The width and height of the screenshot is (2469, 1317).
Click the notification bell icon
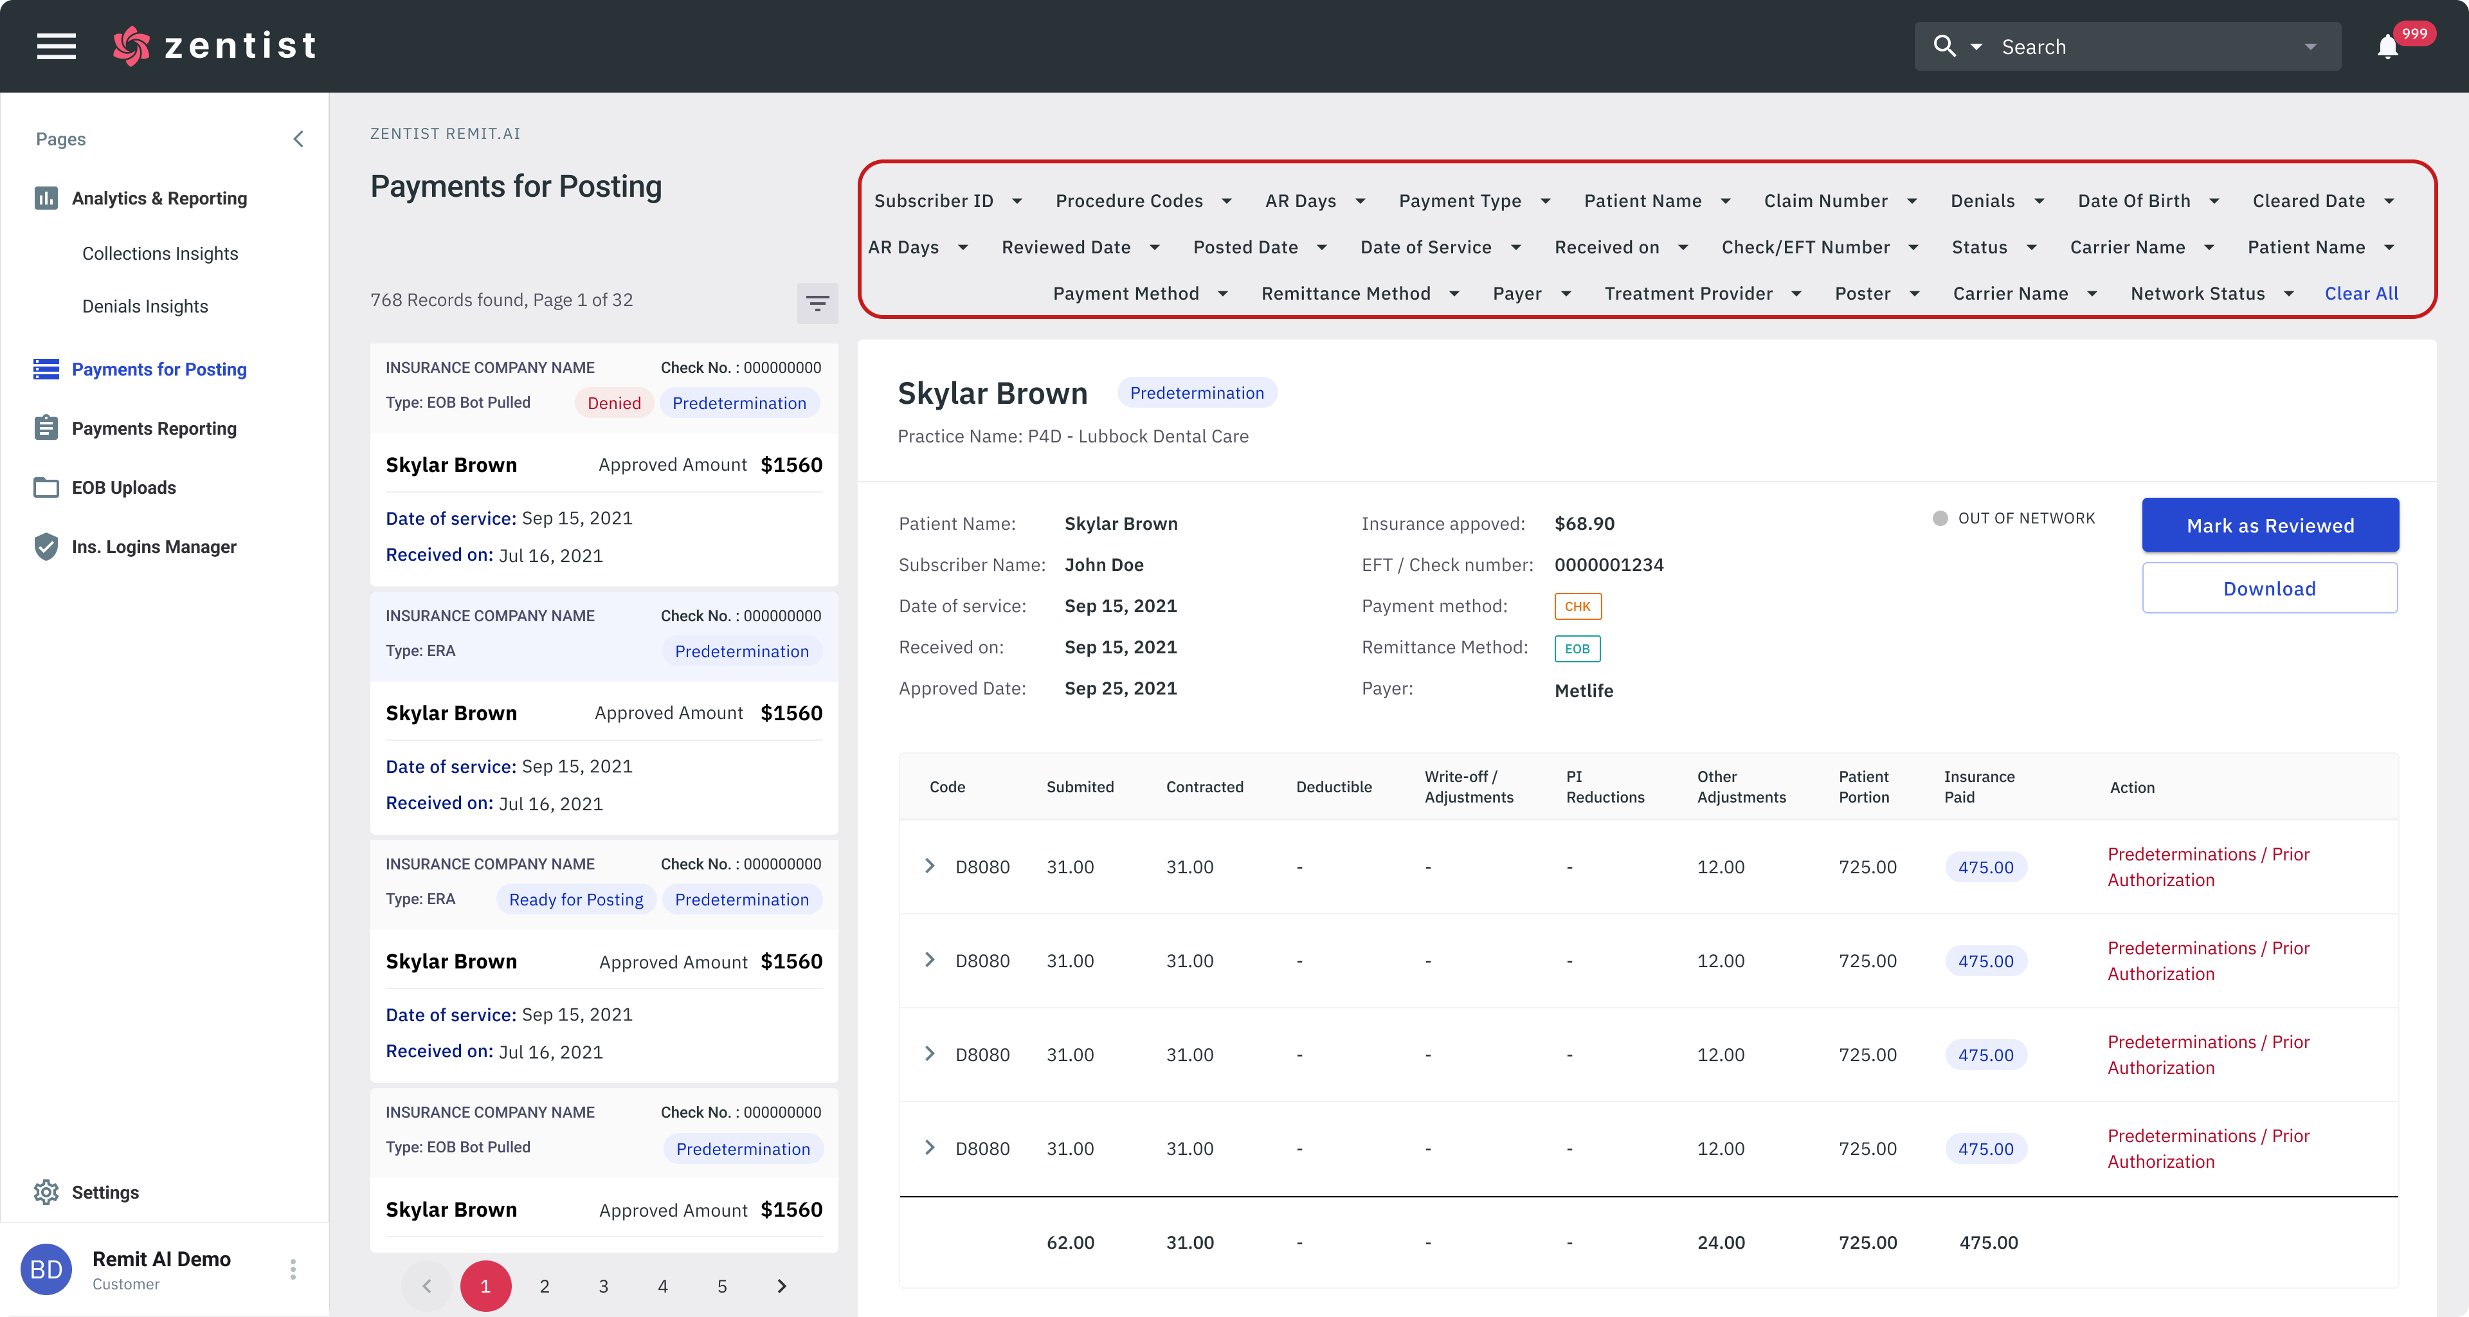point(2387,47)
